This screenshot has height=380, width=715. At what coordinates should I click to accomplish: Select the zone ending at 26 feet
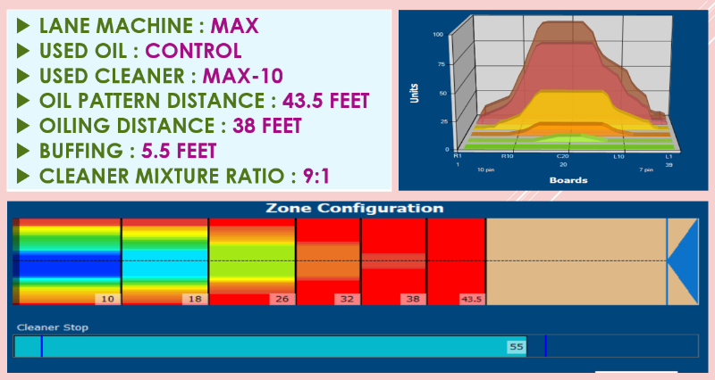[x=251, y=260]
